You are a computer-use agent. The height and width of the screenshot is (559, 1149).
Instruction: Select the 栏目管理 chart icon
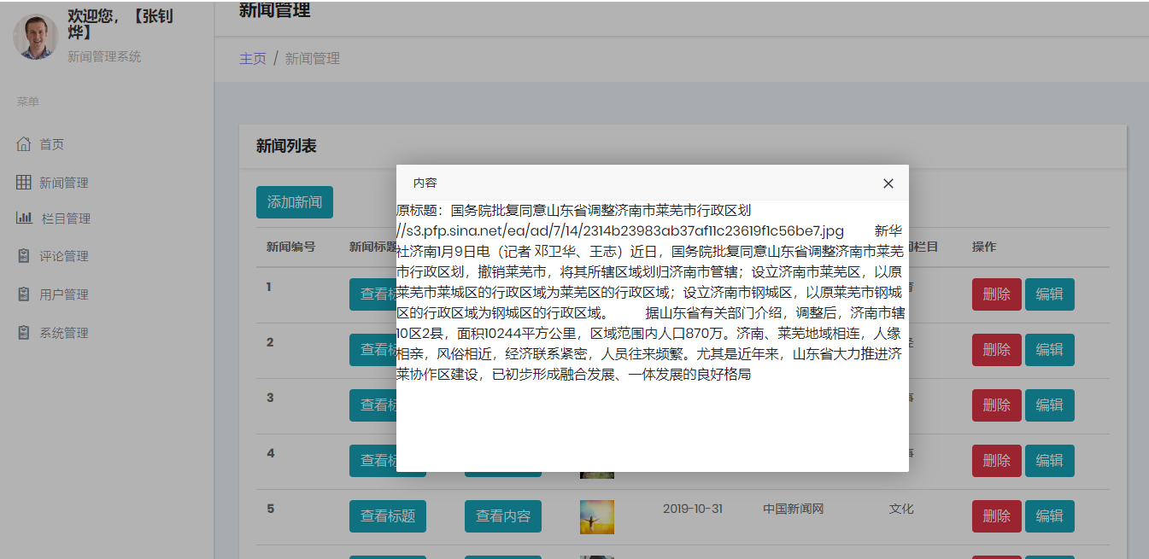click(24, 218)
